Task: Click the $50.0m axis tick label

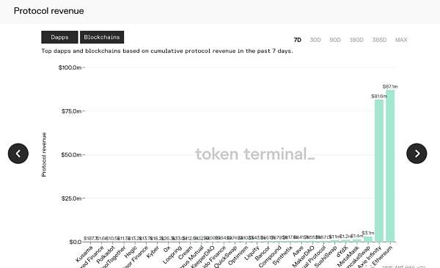Action: 71,155
